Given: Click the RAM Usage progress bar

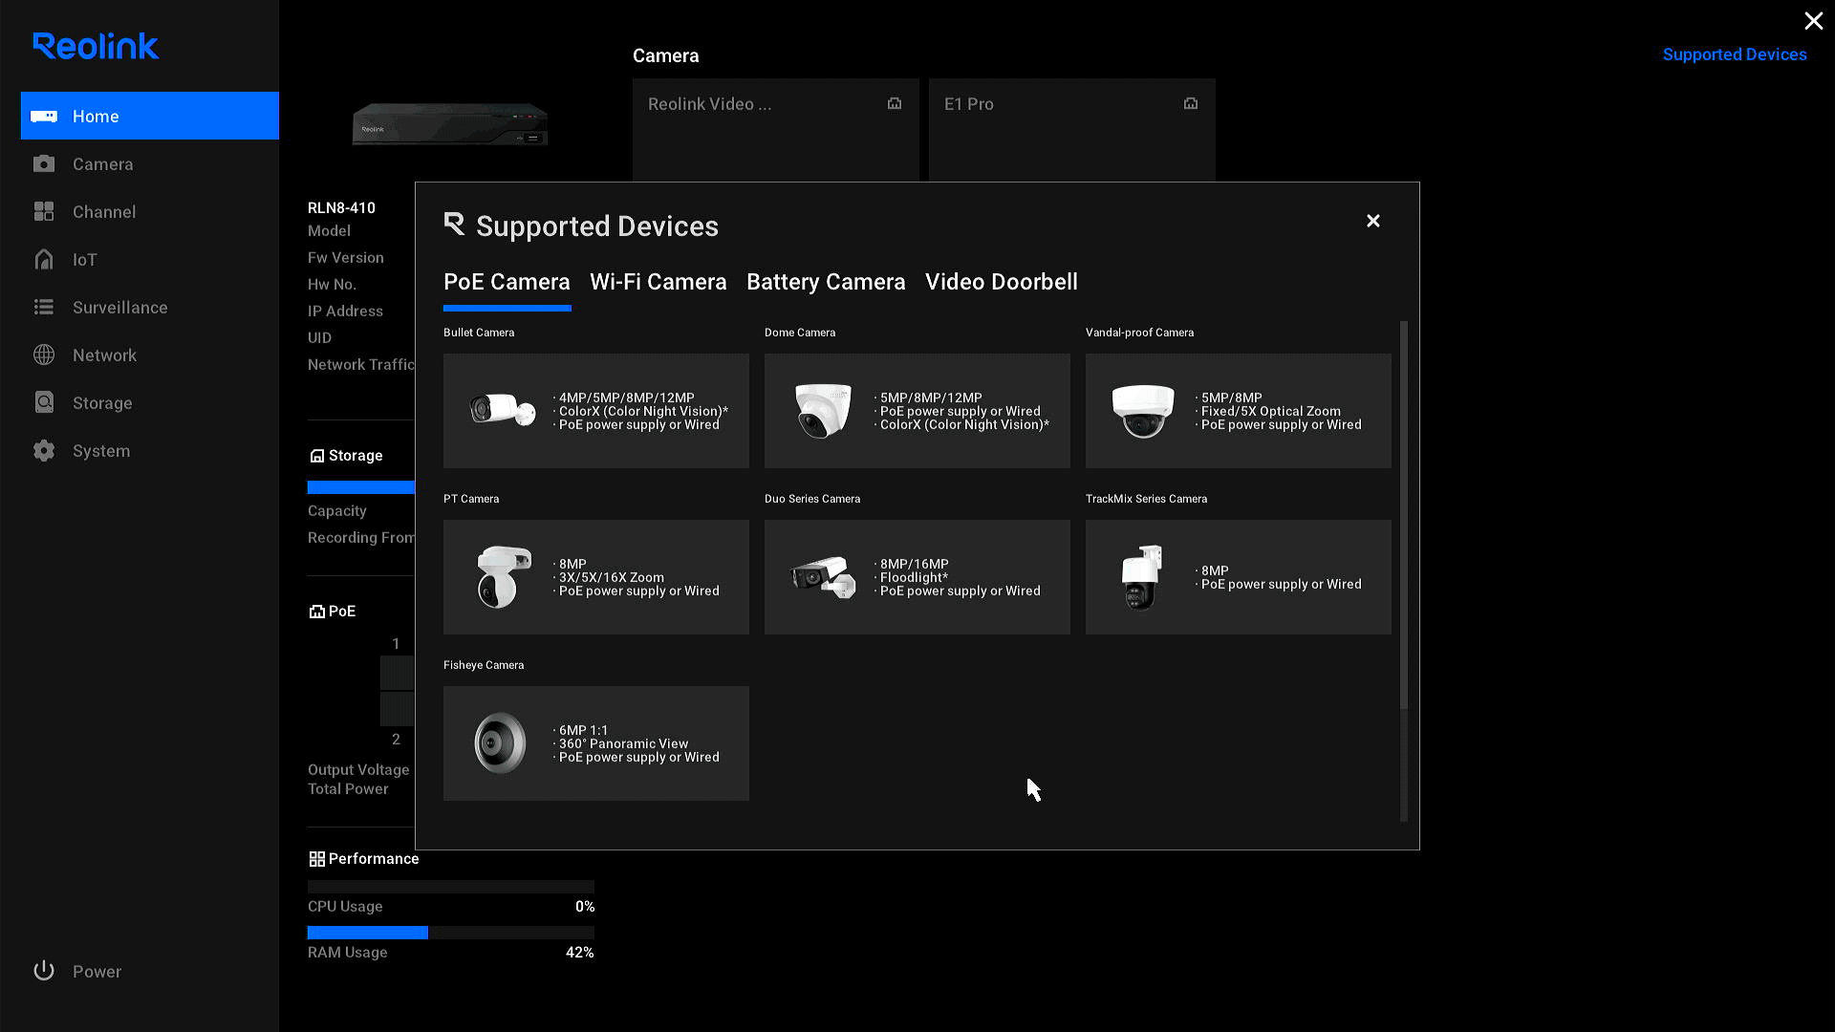Looking at the screenshot, I should point(451,933).
